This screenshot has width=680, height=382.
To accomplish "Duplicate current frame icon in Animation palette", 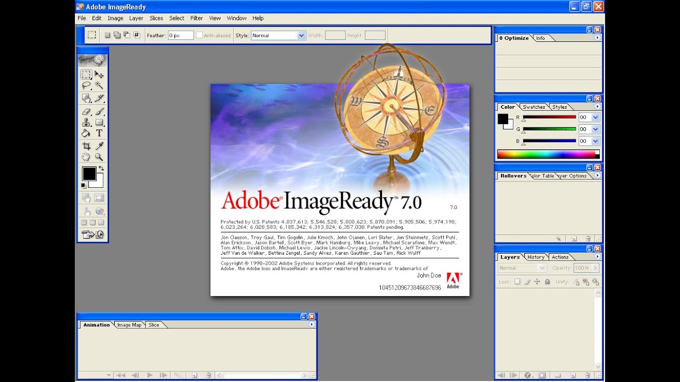I will [x=194, y=375].
